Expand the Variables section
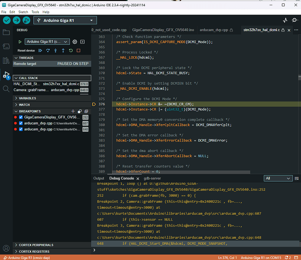 click(x=27, y=98)
